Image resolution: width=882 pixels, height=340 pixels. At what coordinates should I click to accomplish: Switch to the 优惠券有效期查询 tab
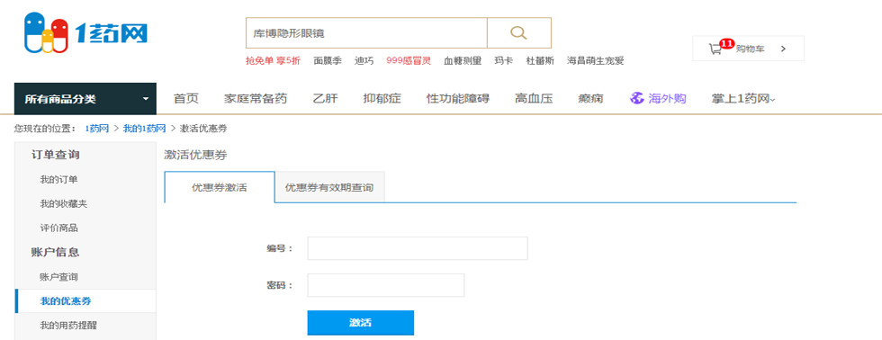[329, 187]
